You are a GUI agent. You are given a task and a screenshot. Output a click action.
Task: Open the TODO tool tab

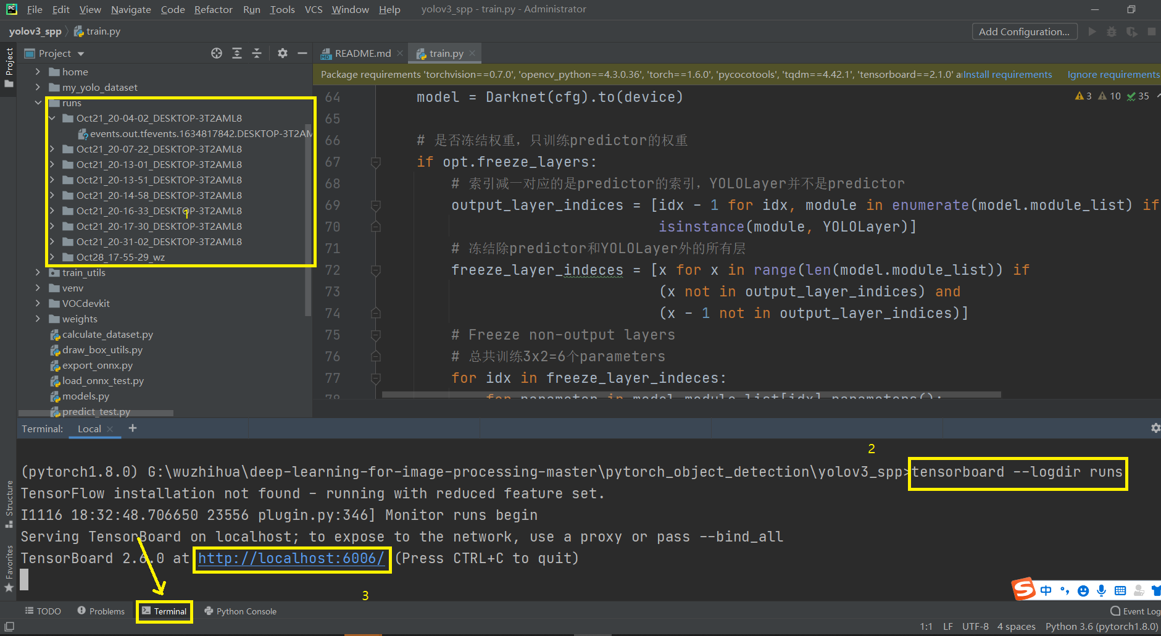[x=43, y=611]
